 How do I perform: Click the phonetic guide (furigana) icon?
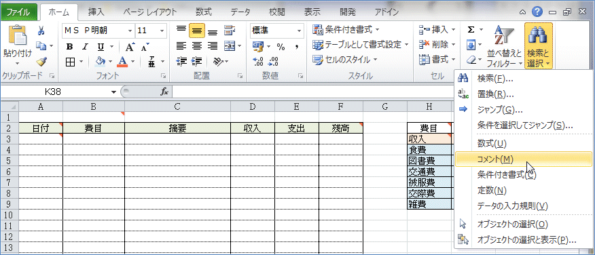151,62
